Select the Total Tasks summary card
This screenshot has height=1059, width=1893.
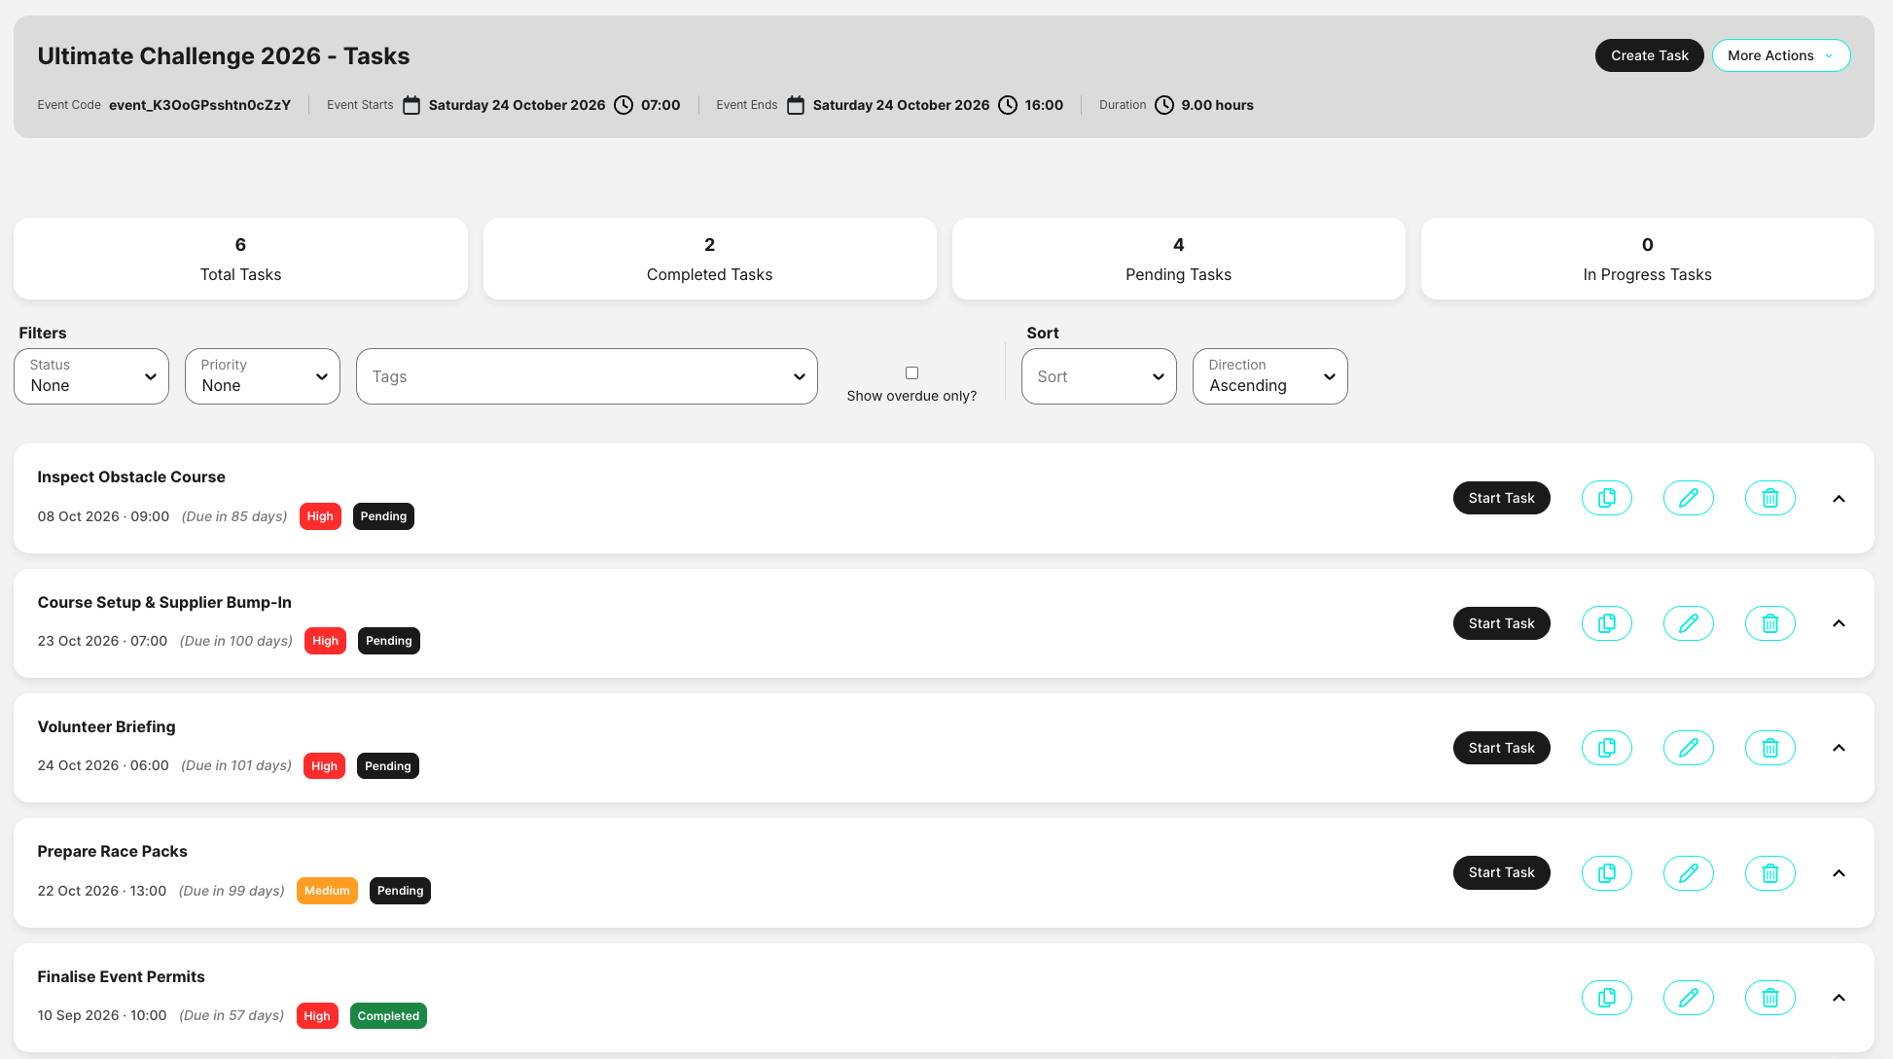tap(240, 259)
